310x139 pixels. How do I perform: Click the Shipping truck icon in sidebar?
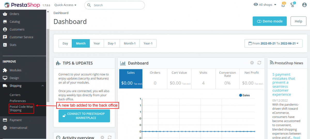5,86
